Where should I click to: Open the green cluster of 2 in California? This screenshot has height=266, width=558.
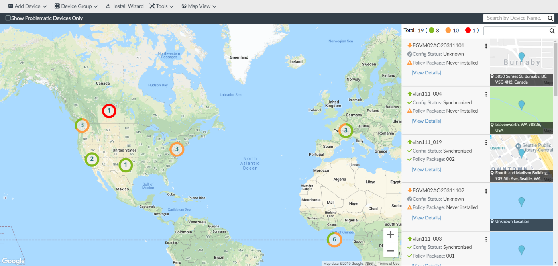point(92,160)
